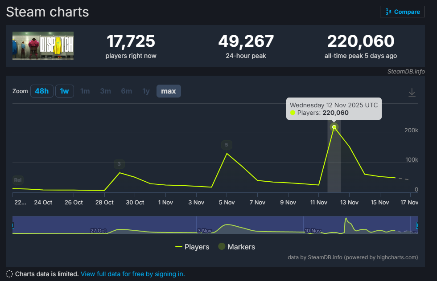Click the 3 Nov label in navigator

click(205, 231)
